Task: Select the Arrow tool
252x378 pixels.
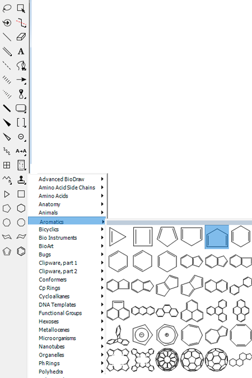Action: click(21, 80)
